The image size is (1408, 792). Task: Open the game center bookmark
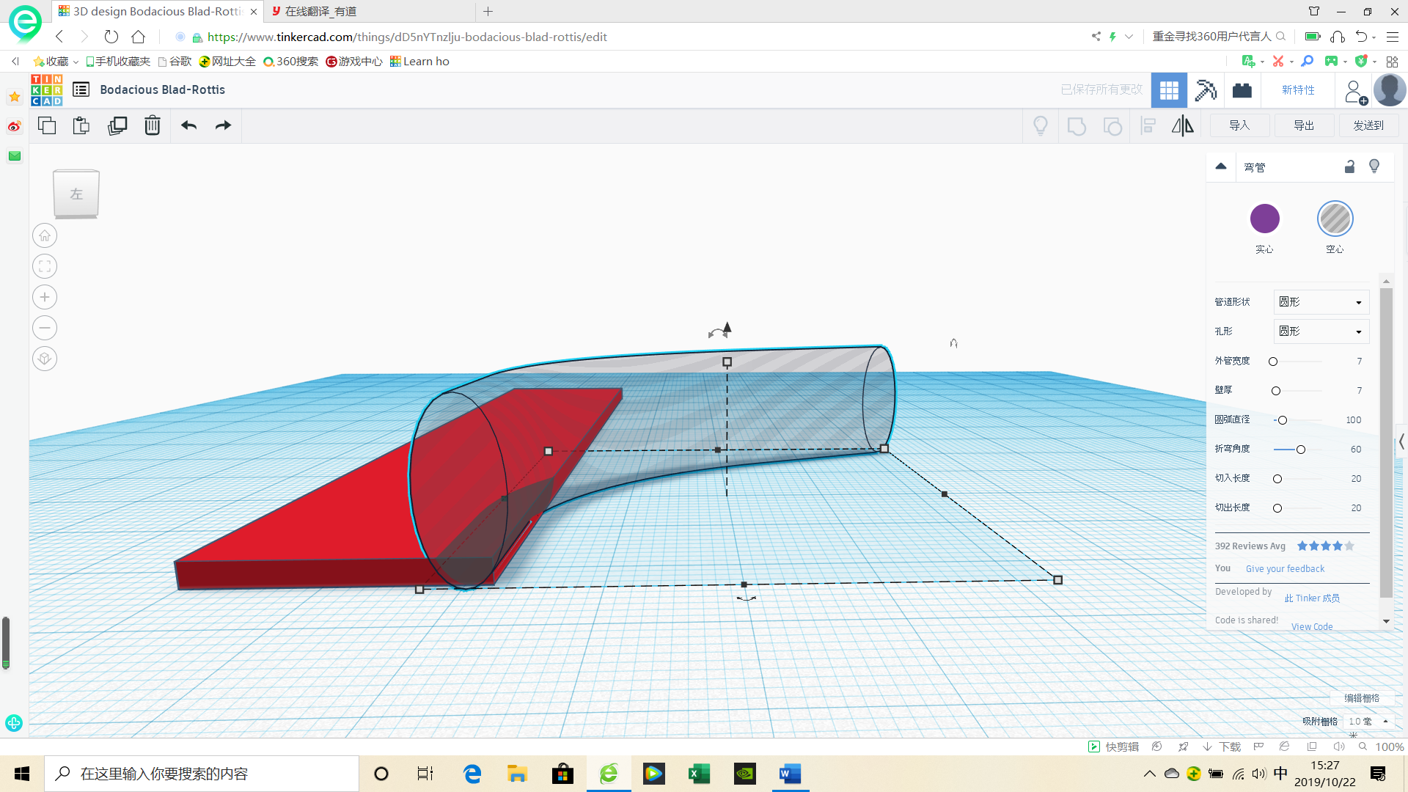coord(354,62)
